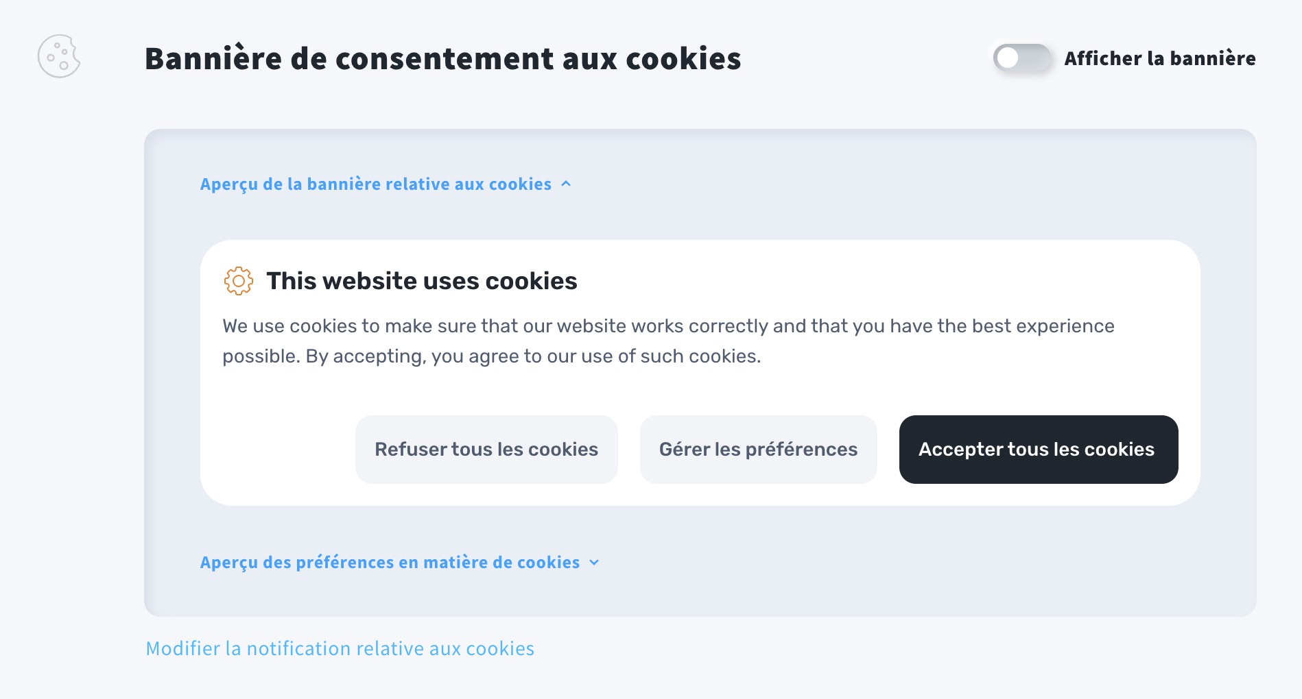Click the upward chevron next to the banner preview heading
This screenshot has width=1302, height=699.
point(567,184)
